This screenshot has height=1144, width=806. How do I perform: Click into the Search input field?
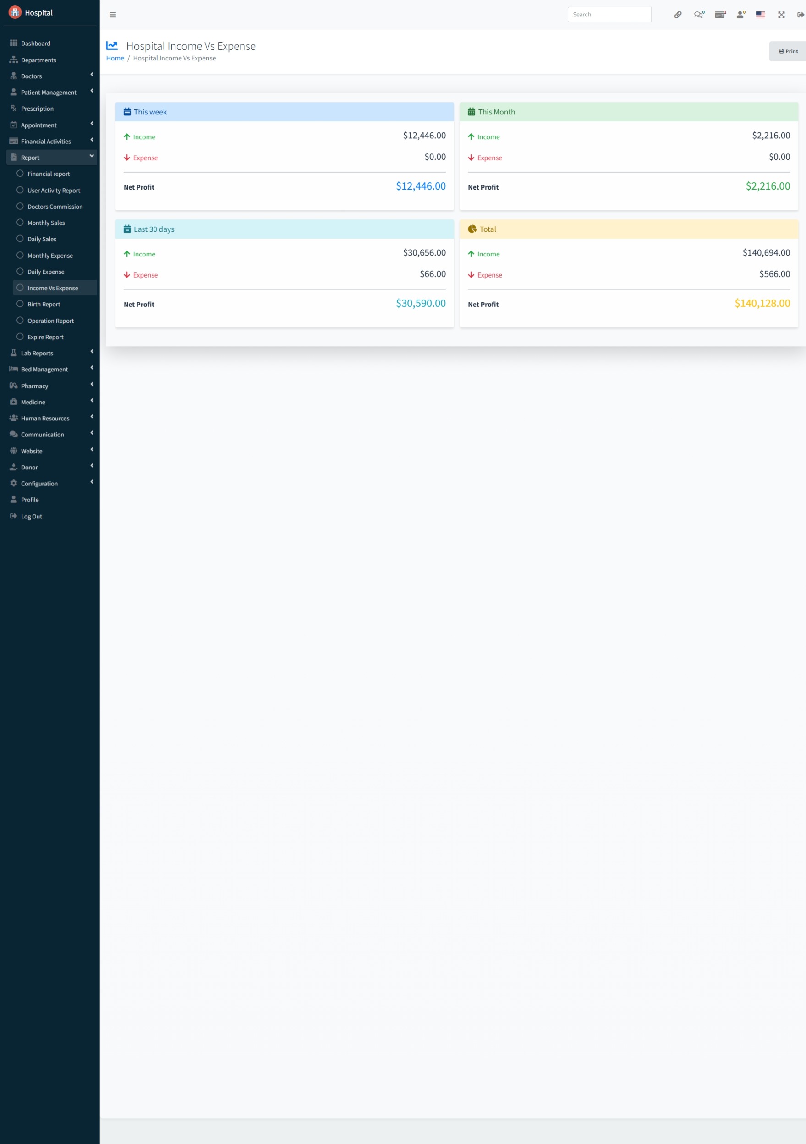click(x=609, y=15)
